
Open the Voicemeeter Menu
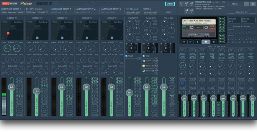[x=235, y=4]
